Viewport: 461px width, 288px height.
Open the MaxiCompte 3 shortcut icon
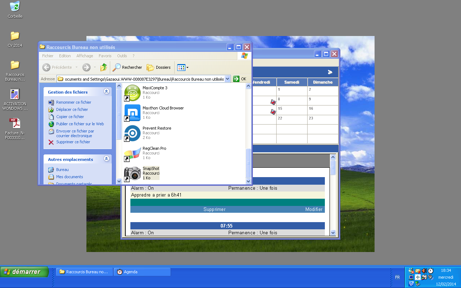132,93
